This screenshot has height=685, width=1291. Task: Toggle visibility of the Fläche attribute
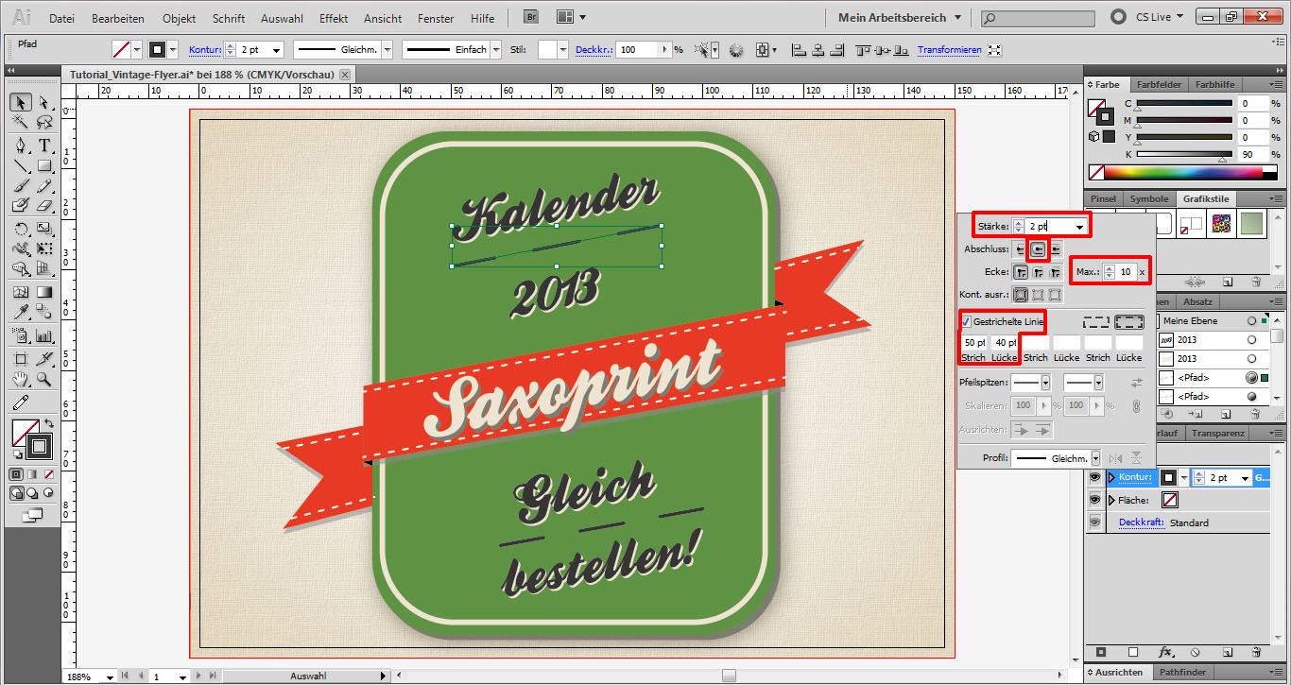point(1094,500)
